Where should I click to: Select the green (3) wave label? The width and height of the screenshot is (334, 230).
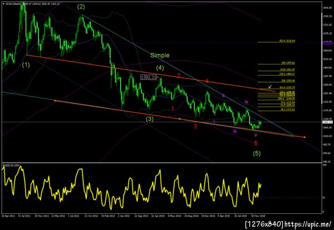150,119
